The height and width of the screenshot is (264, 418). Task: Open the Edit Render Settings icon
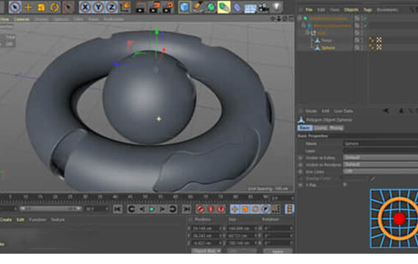167,7
